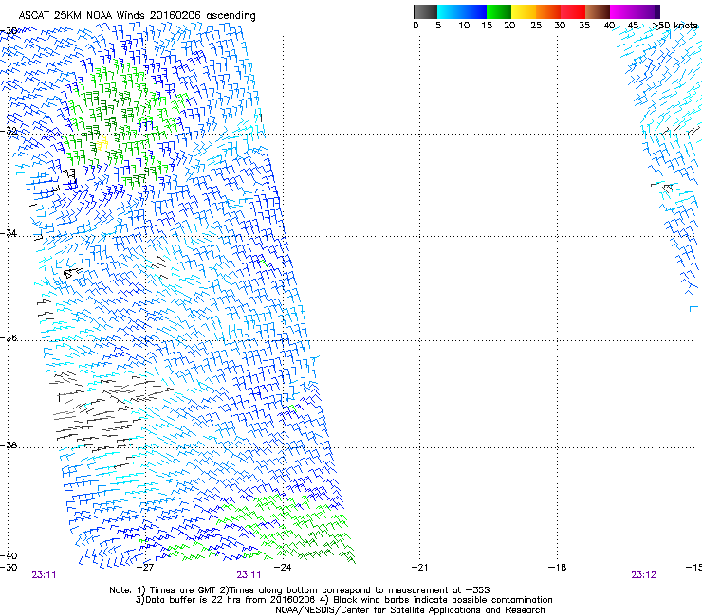Click the purple 23:11 time left of -24
The height and width of the screenshot is (616, 702).
[249, 575]
